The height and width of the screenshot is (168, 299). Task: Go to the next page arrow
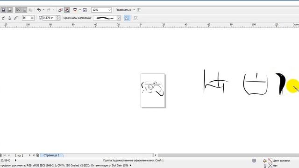coord(29,155)
